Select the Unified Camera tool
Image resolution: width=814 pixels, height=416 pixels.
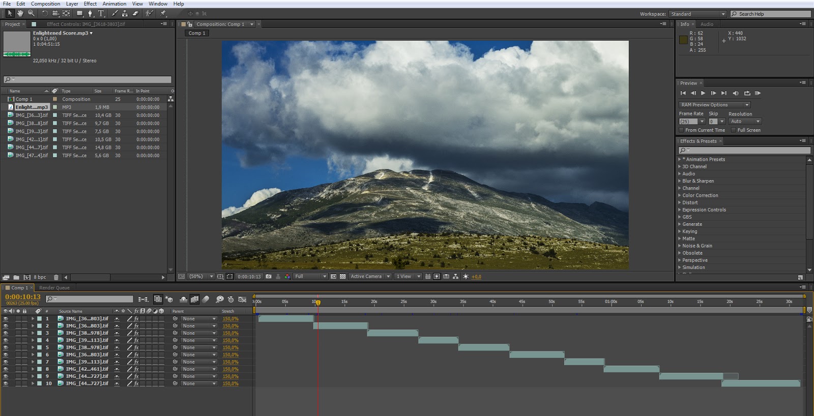pos(55,14)
